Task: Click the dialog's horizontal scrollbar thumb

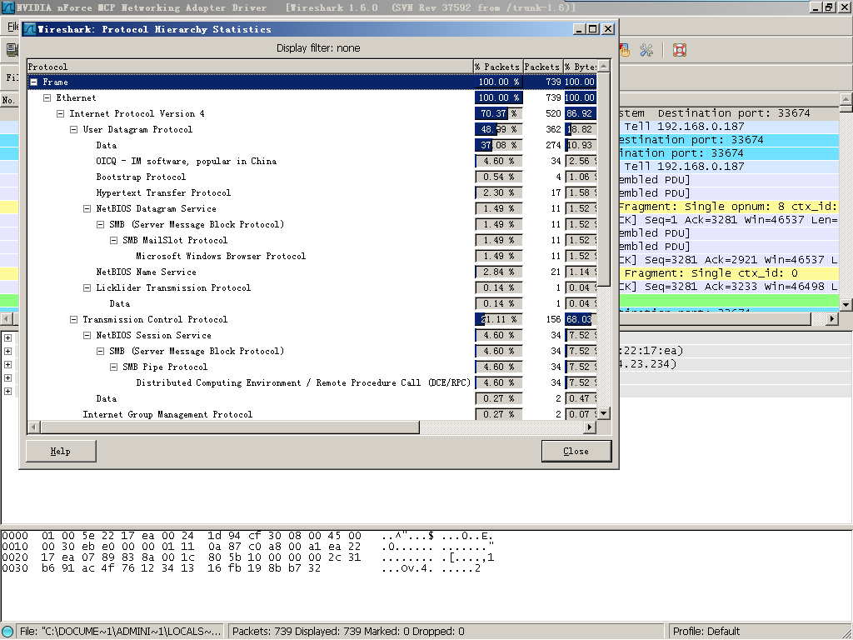Action: click(230, 427)
